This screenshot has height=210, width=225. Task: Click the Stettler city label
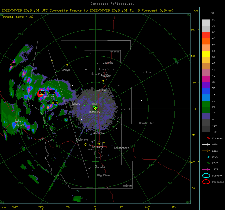(146, 72)
